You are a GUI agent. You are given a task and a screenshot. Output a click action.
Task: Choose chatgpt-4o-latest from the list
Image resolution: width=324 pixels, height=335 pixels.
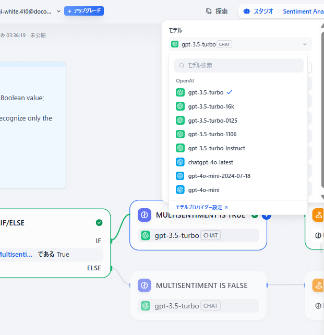click(210, 162)
